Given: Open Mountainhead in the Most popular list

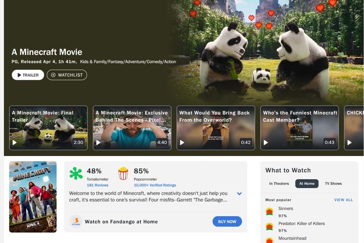Looking at the screenshot, I should tap(292, 238).
